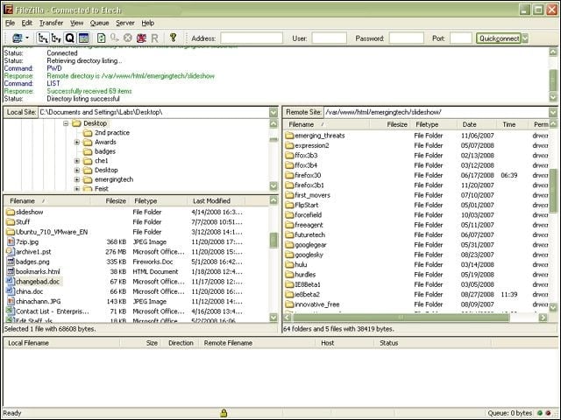Toggle the message log display button
The height and width of the screenshot is (420, 561).
coord(83,38)
